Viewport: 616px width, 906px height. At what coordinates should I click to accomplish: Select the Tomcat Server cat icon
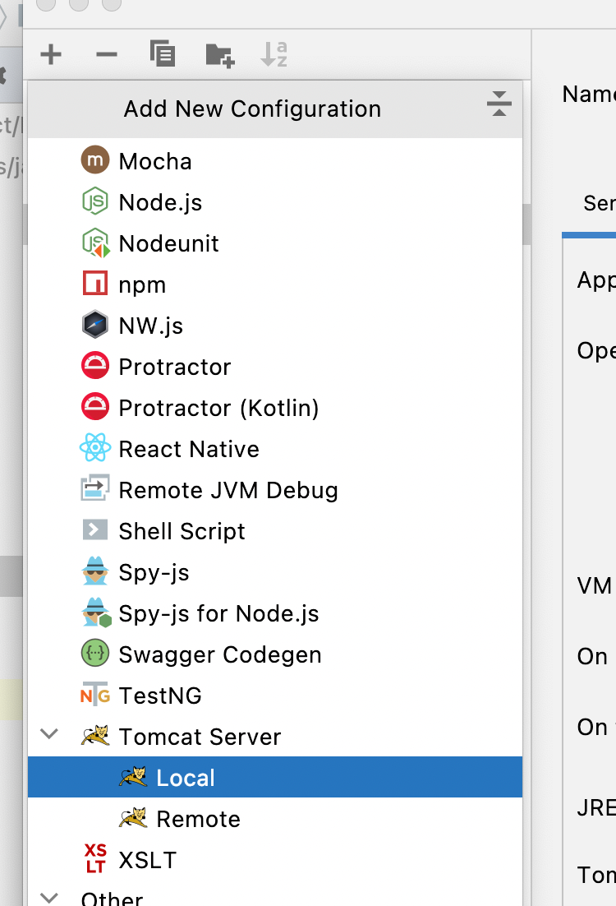[x=95, y=735]
